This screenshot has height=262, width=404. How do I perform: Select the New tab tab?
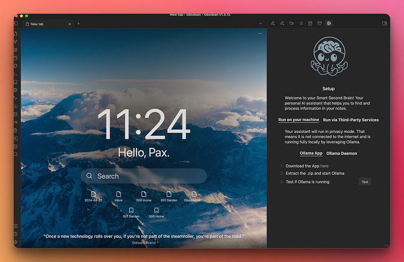(48, 24)
